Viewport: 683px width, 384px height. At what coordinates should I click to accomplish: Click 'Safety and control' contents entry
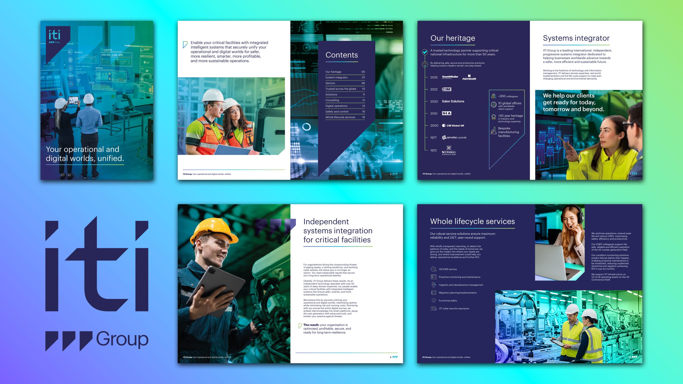pyautogui.click(x=345, y=112)
